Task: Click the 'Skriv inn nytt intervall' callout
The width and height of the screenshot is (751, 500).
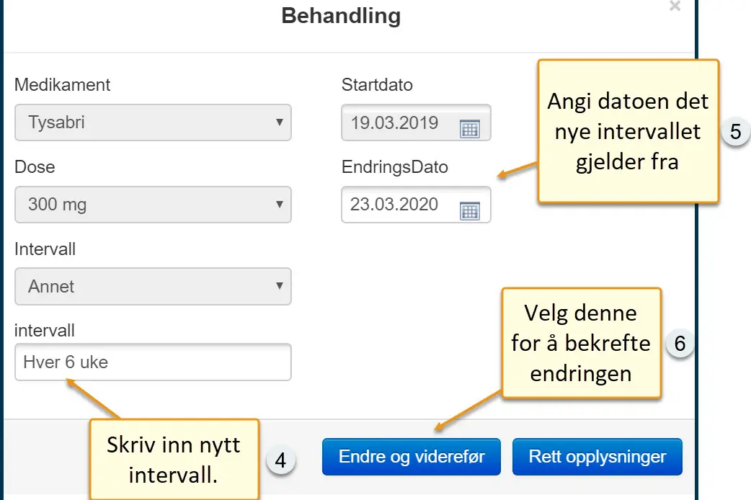Action: coord(174,460)
